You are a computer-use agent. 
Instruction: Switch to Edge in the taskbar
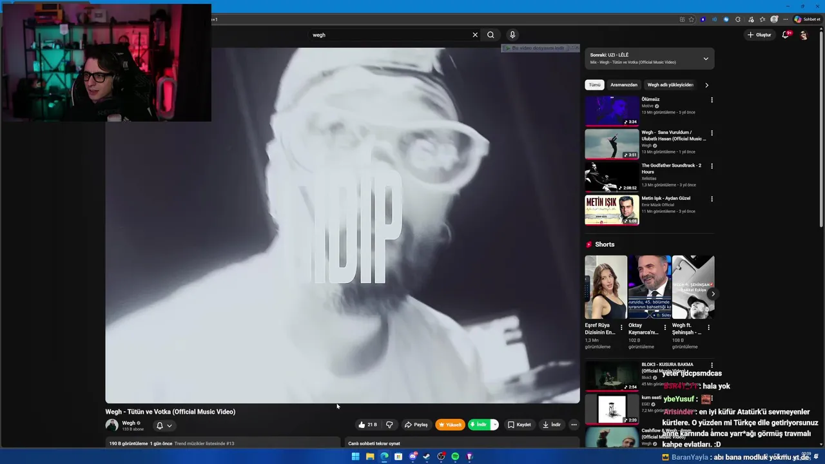pyautogui.click(x=384, y=456)
